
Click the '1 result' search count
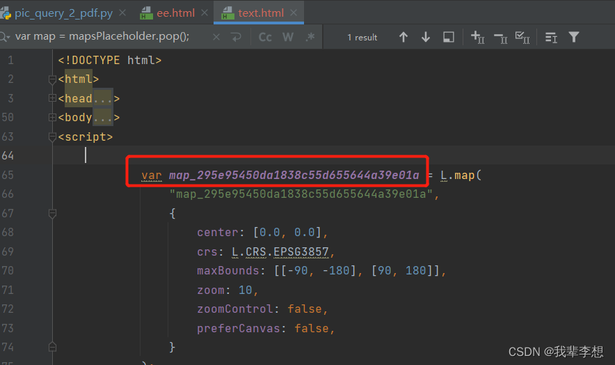pos(362,38)
